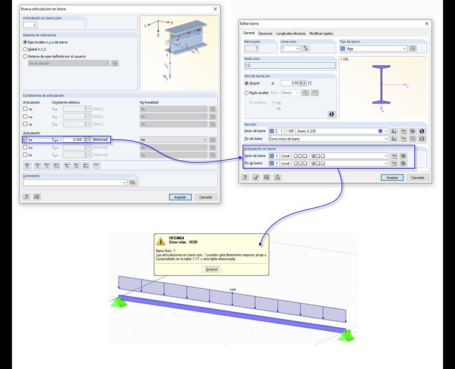The image size is (455, 369).
Task: Click the last hinge preset icon in the preset row
Action: click(96, 166)
